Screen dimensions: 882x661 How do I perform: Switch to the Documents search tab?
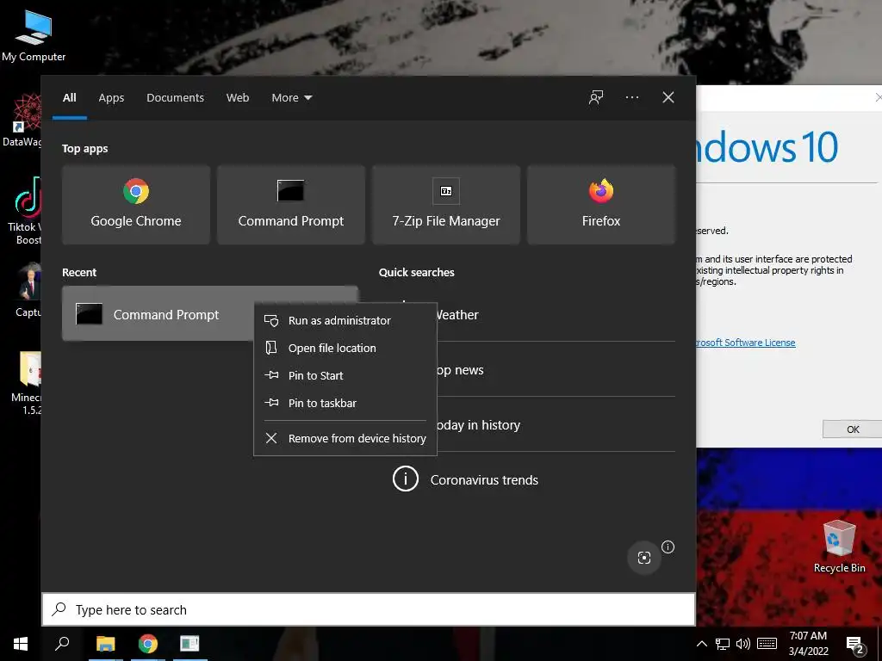pos(175,98)
